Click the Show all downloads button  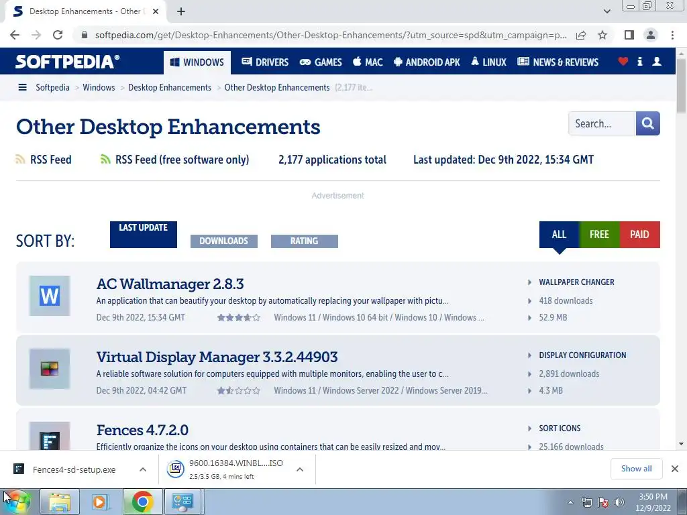point(636,469)
